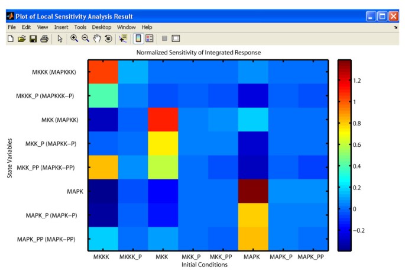Click the 'State Variables' y-axis label
The width and height of the screenshot is (405, 277).
click(9, 158)
